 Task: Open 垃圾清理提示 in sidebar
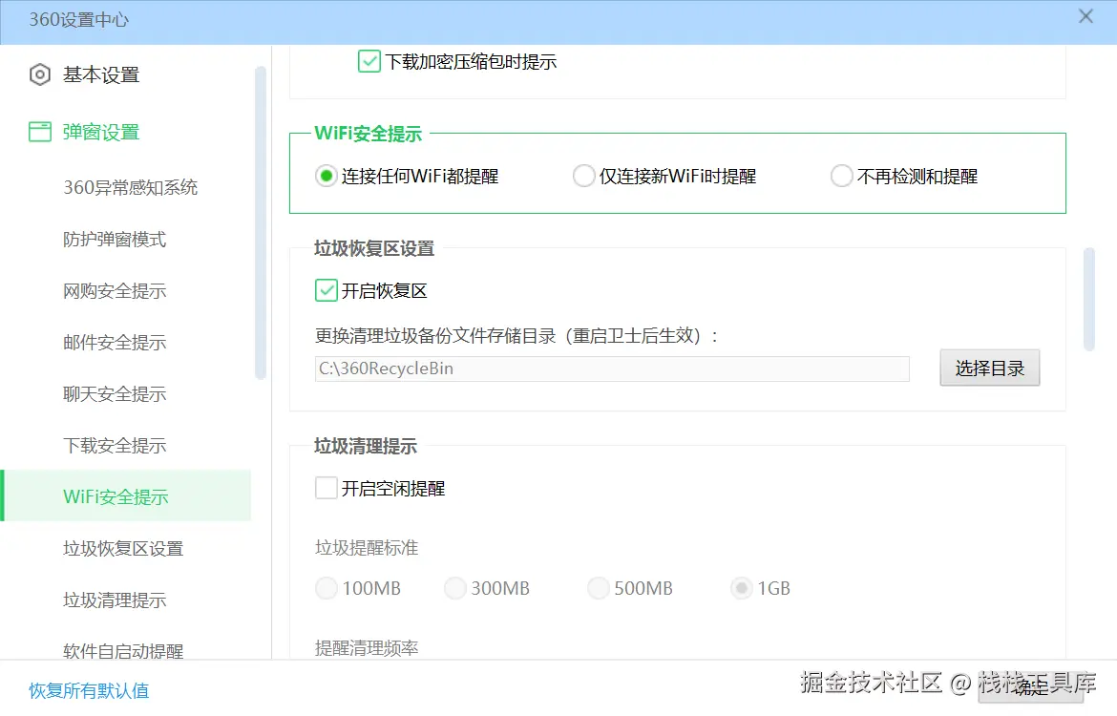pos(115,600)
